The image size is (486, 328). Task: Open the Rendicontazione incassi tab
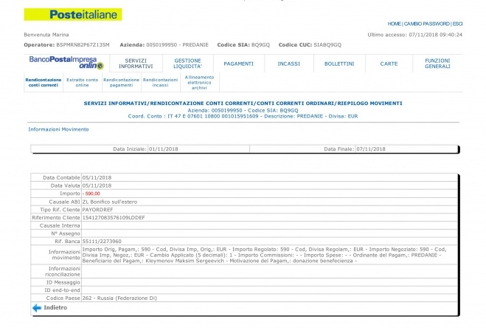point(160,82)
